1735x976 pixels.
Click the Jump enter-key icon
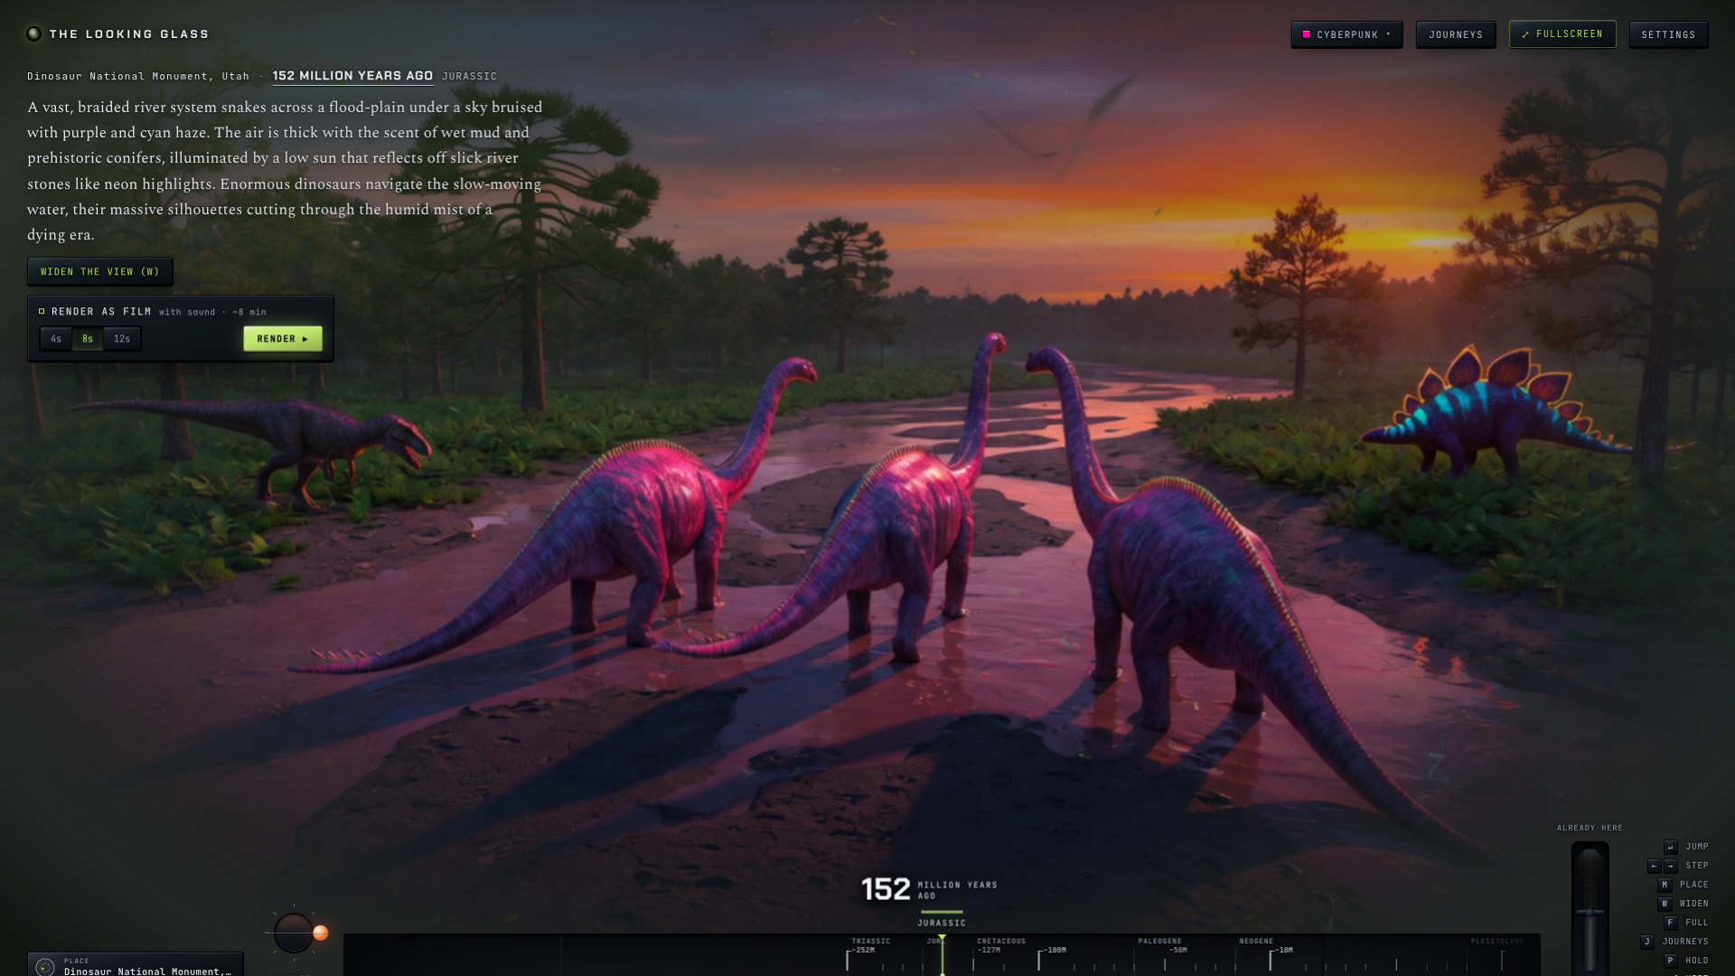pos(1671,847)
